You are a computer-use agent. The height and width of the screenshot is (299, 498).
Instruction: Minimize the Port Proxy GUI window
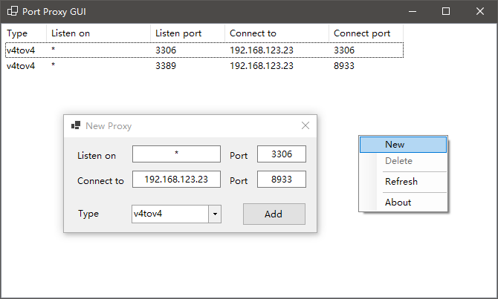[413, 11]
